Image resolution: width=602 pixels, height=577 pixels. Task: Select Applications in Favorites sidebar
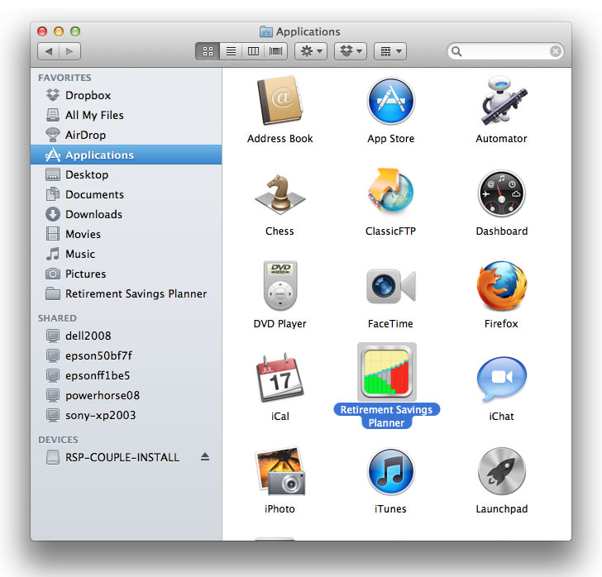[x=126, y=155]
